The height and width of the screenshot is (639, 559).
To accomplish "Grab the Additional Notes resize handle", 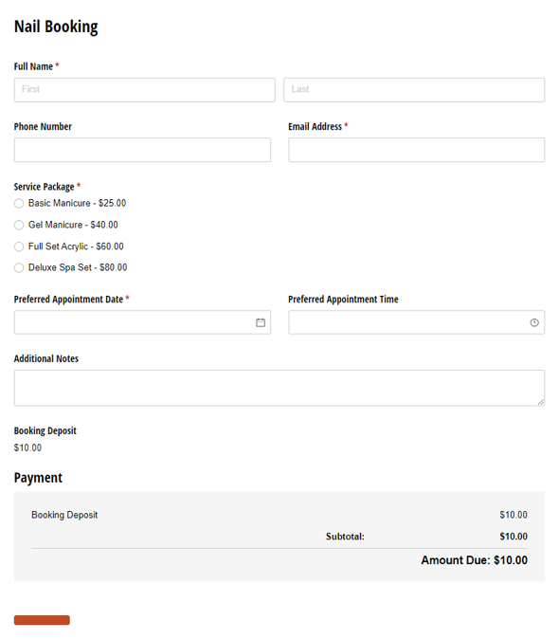I will (x=541, y=402).
